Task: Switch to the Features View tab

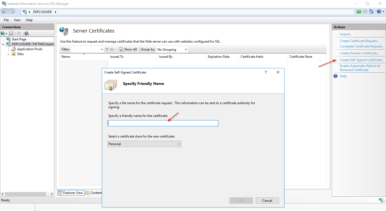Action: 71,193
